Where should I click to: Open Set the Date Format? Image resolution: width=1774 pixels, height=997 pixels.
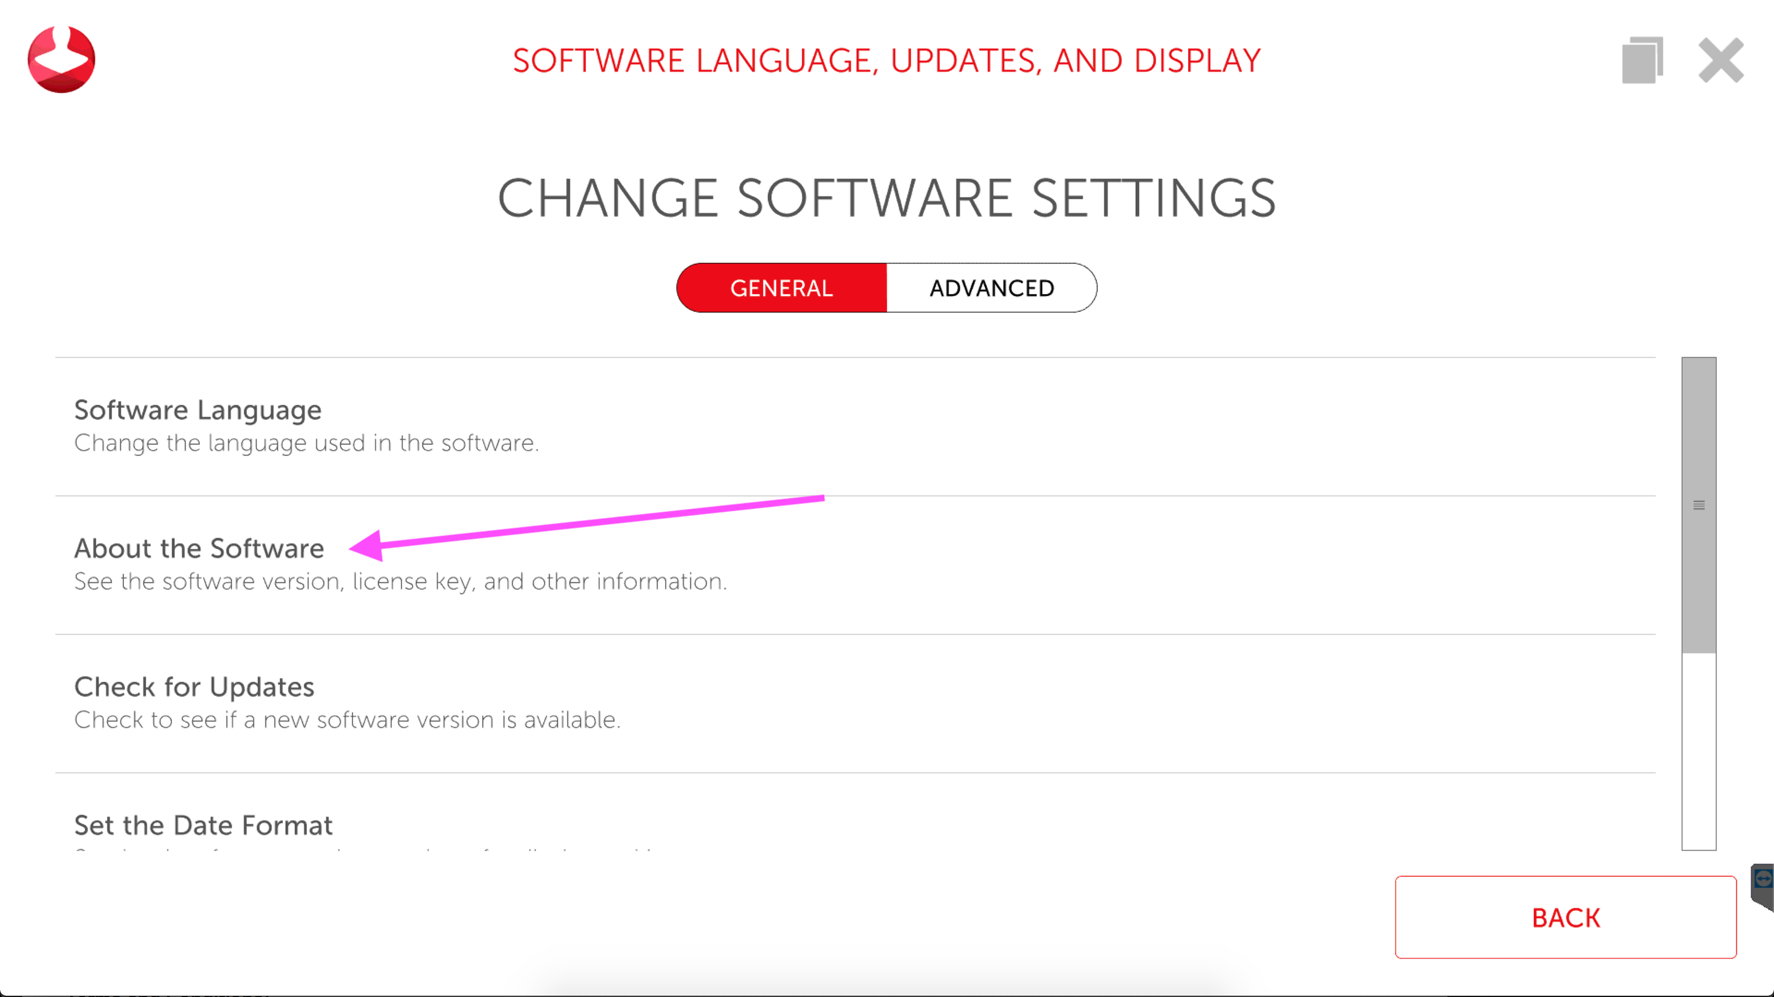pos(203,825)
